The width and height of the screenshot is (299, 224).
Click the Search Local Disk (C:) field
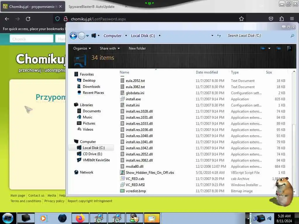258,36
